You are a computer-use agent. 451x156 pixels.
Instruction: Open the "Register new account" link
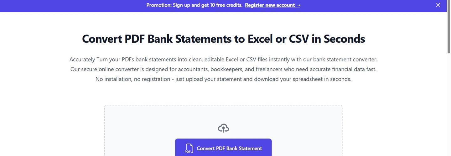(x=270, y=5)
